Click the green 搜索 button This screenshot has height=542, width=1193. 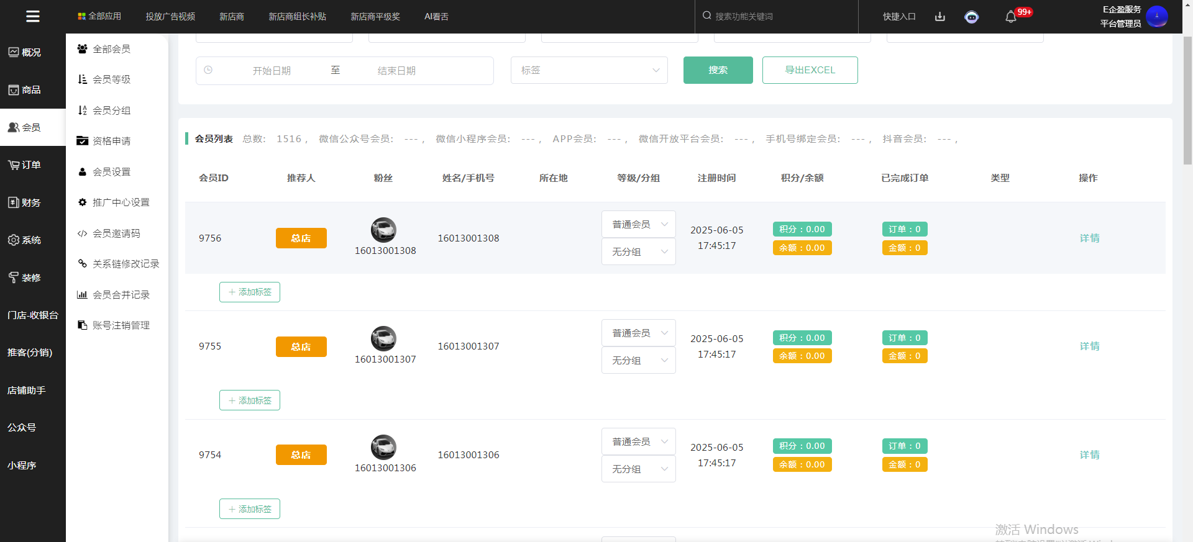coord(718,70)
